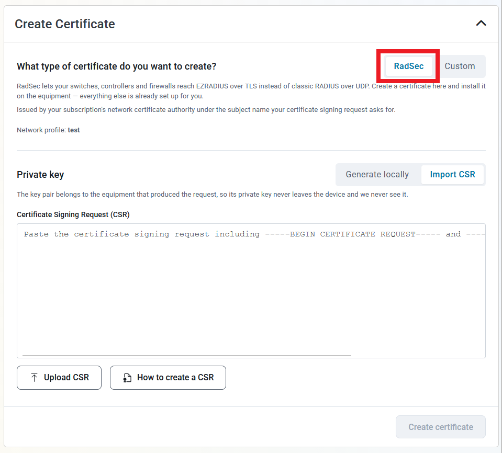Click the certificate document icon
This screenshot has width=502, height=453.
point(127,378)
